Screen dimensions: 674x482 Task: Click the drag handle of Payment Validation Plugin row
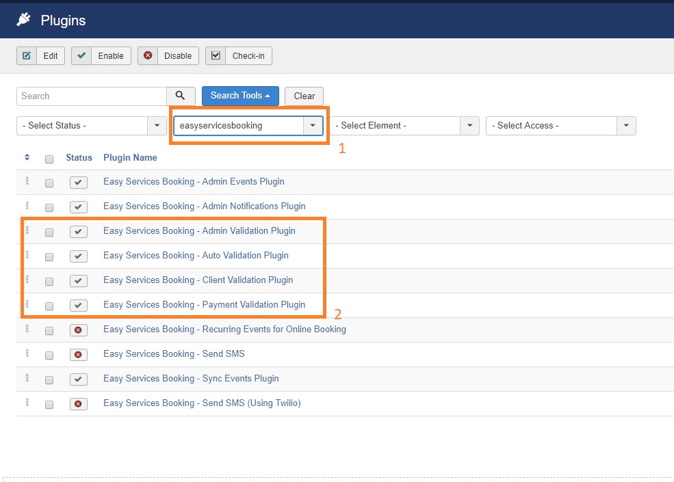coord(27,304)
